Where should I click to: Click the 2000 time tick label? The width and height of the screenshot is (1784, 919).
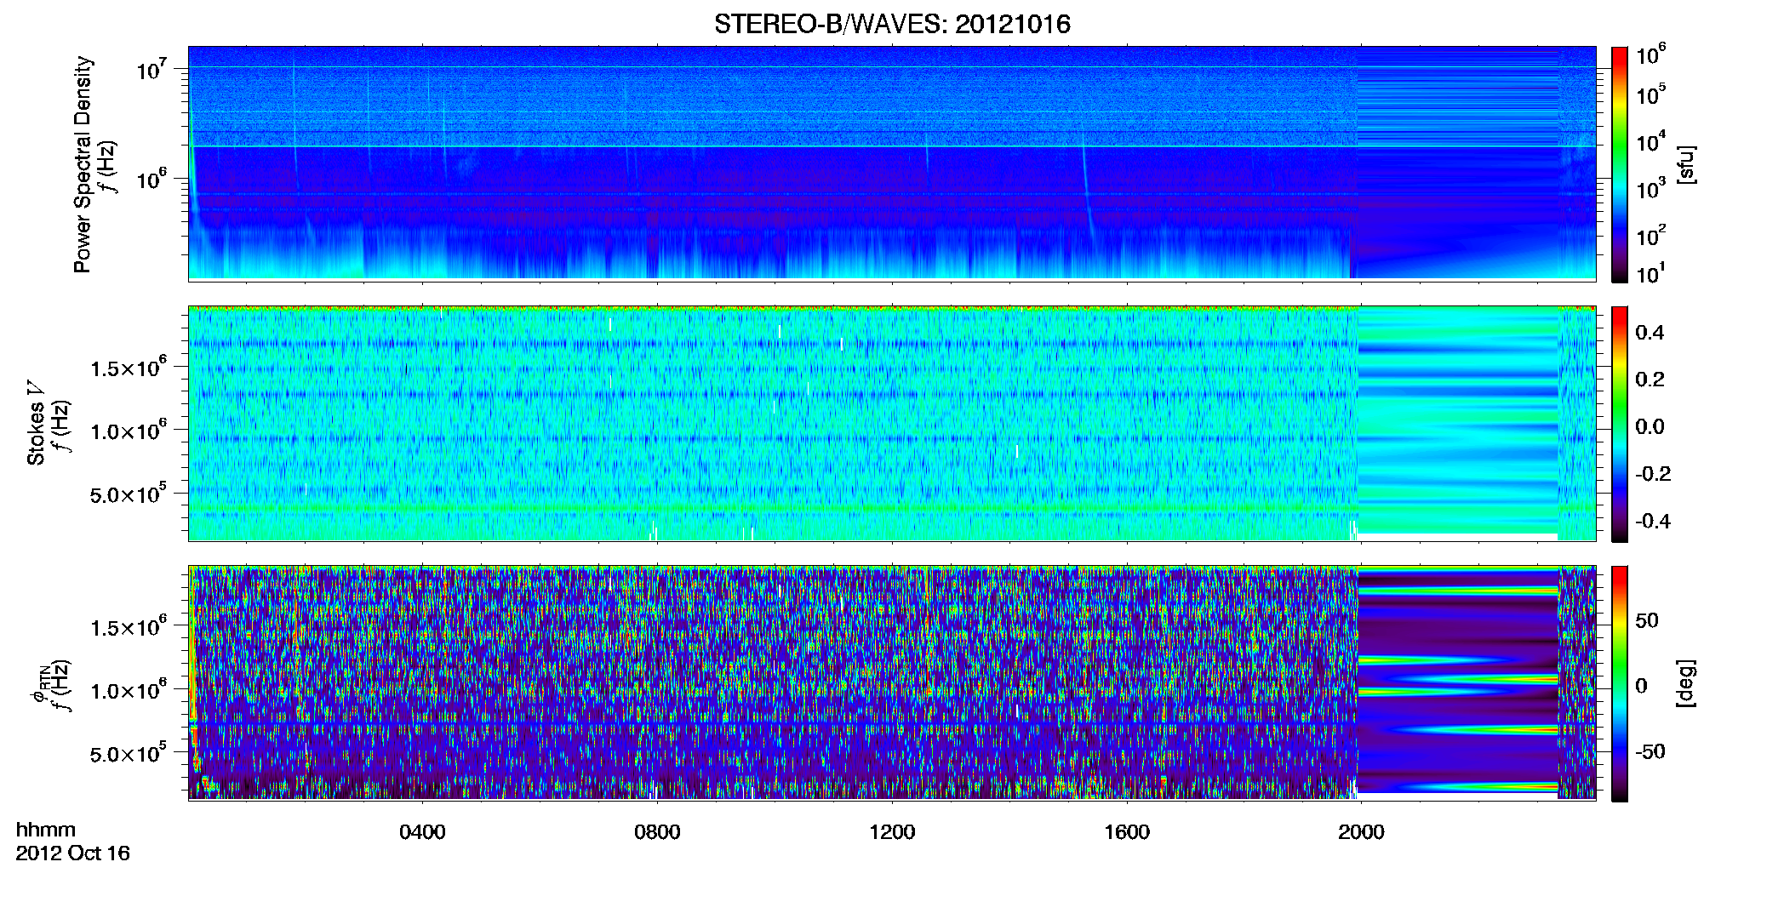click(x=1361, y=831)
